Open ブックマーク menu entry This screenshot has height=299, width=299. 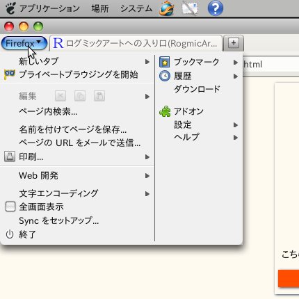coord(199,62)
